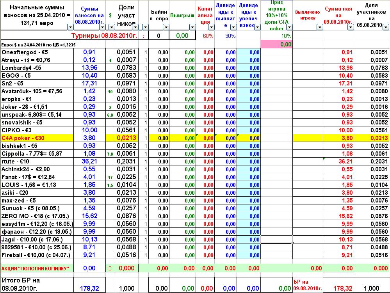390x293 pixels.
Task: Open filter arrow for Суммы взносов на 08.08.2010г.
Action: coord(102,27)
